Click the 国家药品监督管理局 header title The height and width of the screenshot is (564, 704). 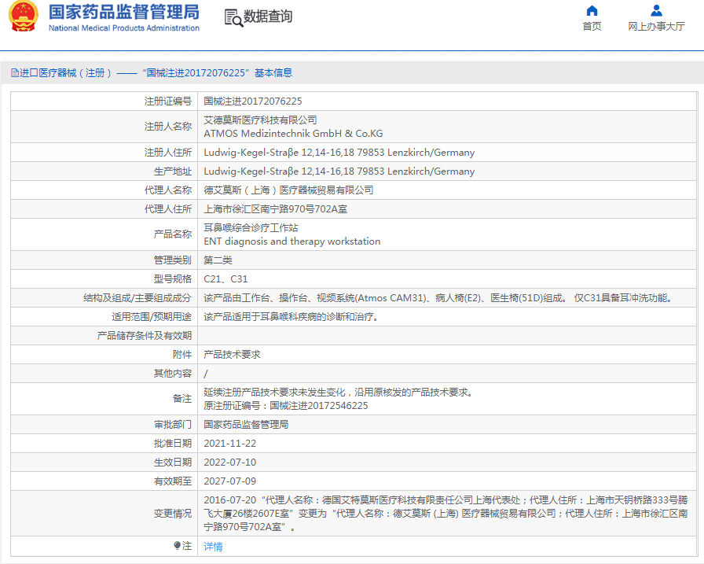(124, 12)
